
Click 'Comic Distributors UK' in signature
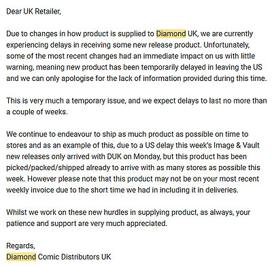[75, 257]
